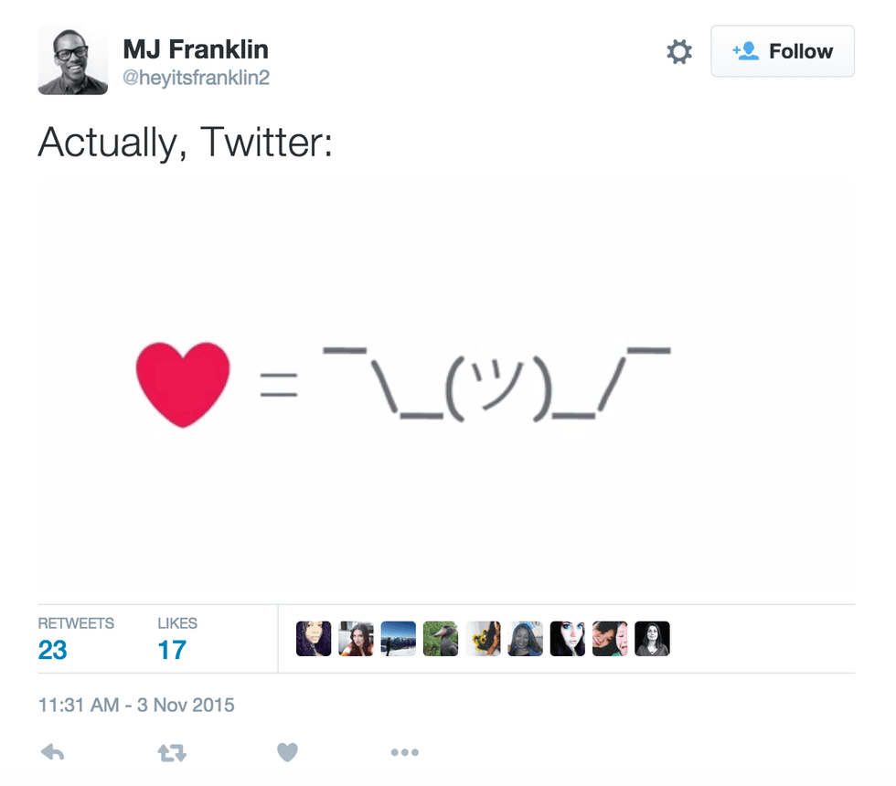Screen dimensions: 896x786
Task: Click the Follow button
Action: 782,51
